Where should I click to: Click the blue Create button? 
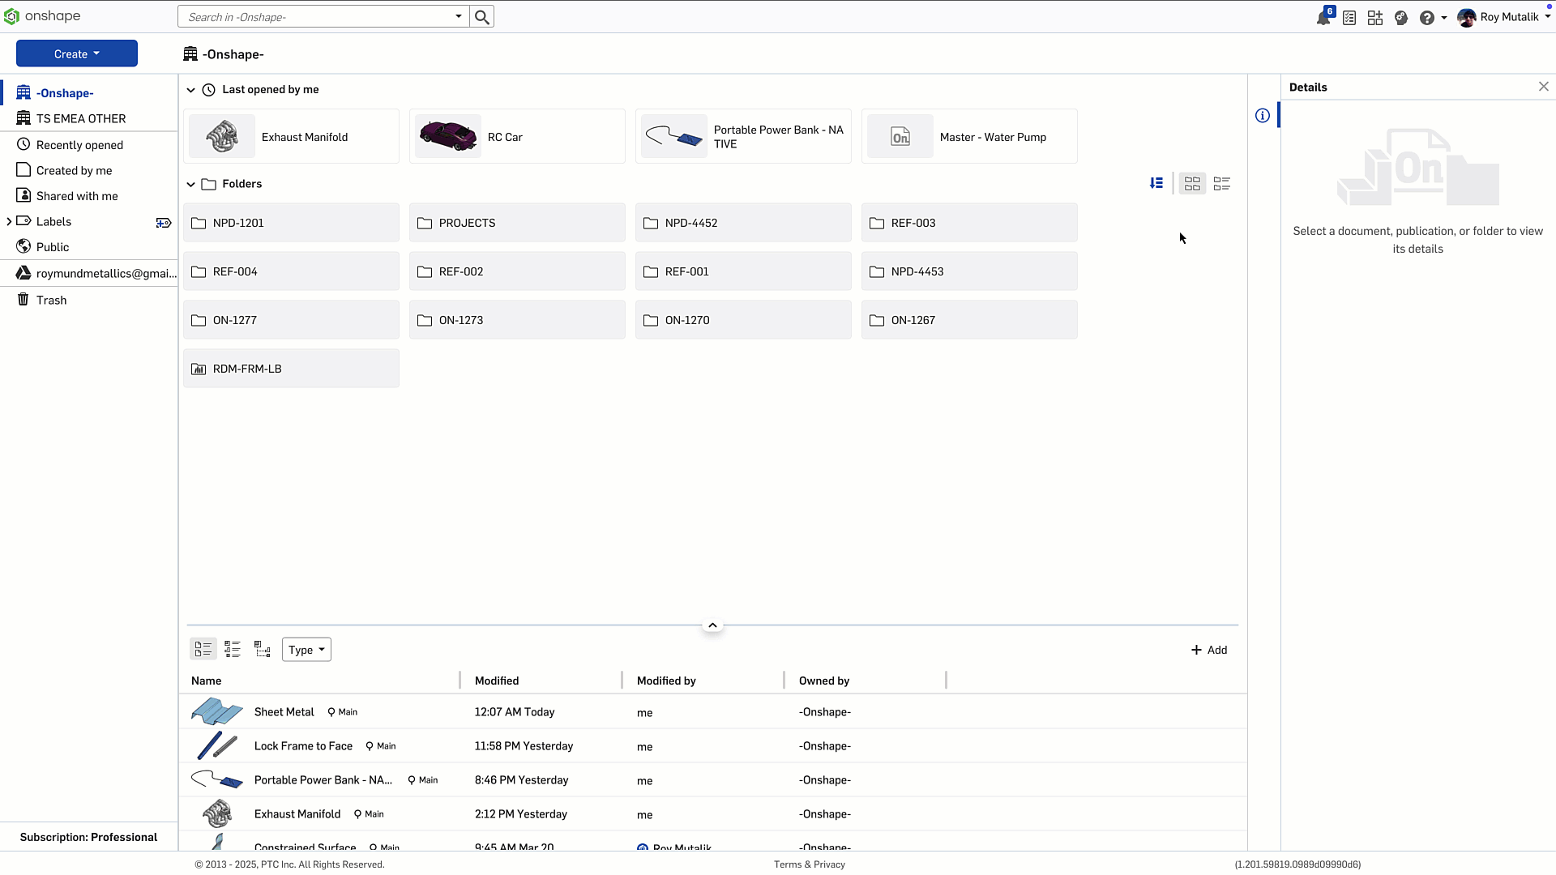77,54
